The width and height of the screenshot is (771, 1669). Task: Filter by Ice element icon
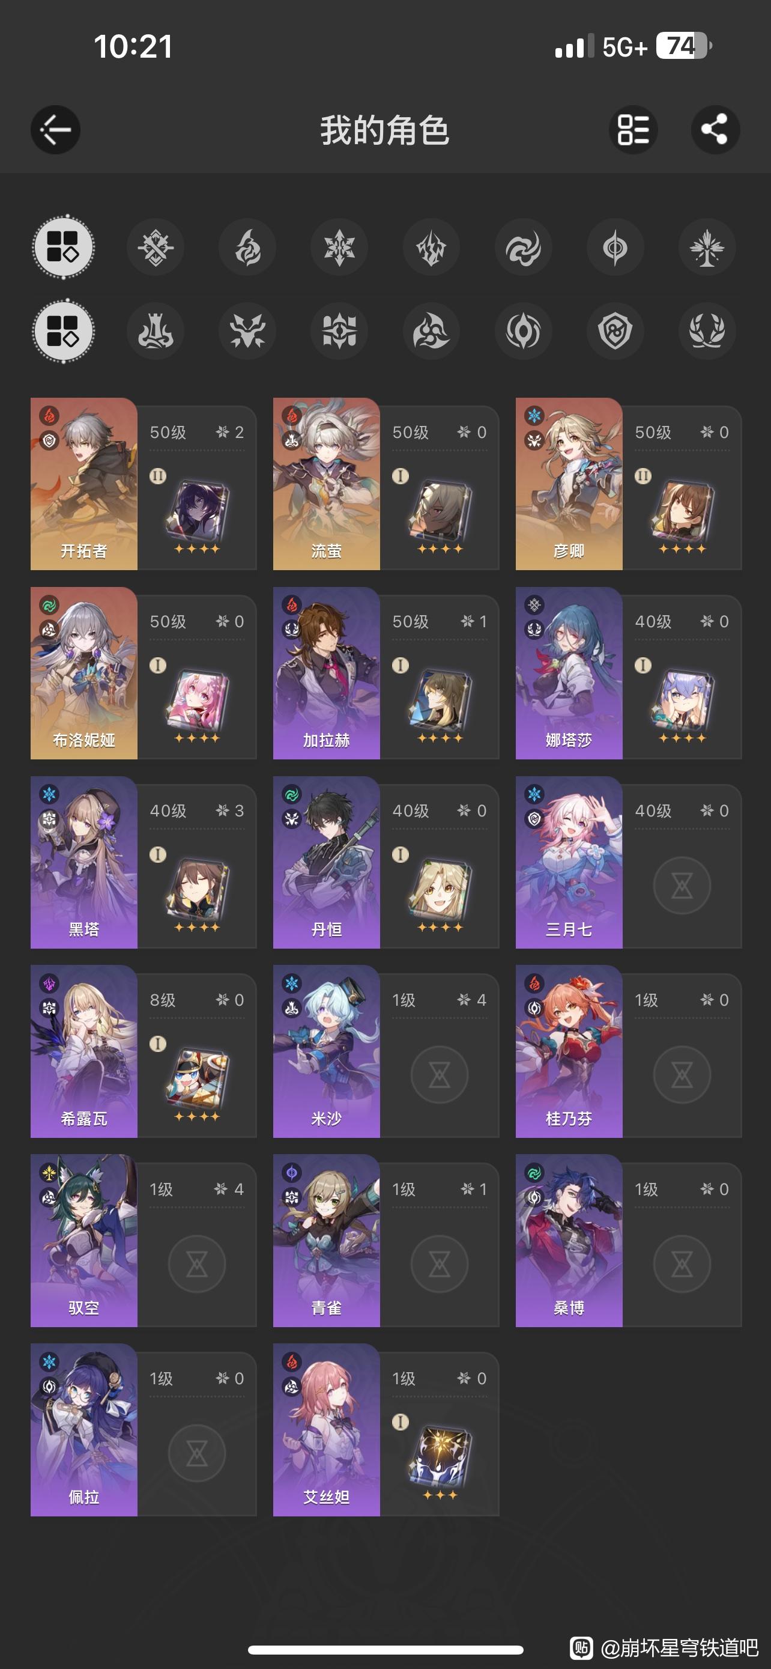point(339,248)
